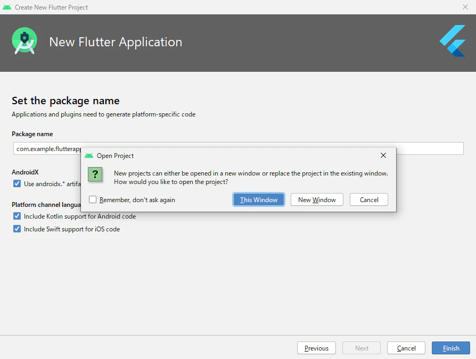Toggle Include Swift support for iOS code
Image resolution: width=476 pixels, height=359 pixels.
coord(17,229)
